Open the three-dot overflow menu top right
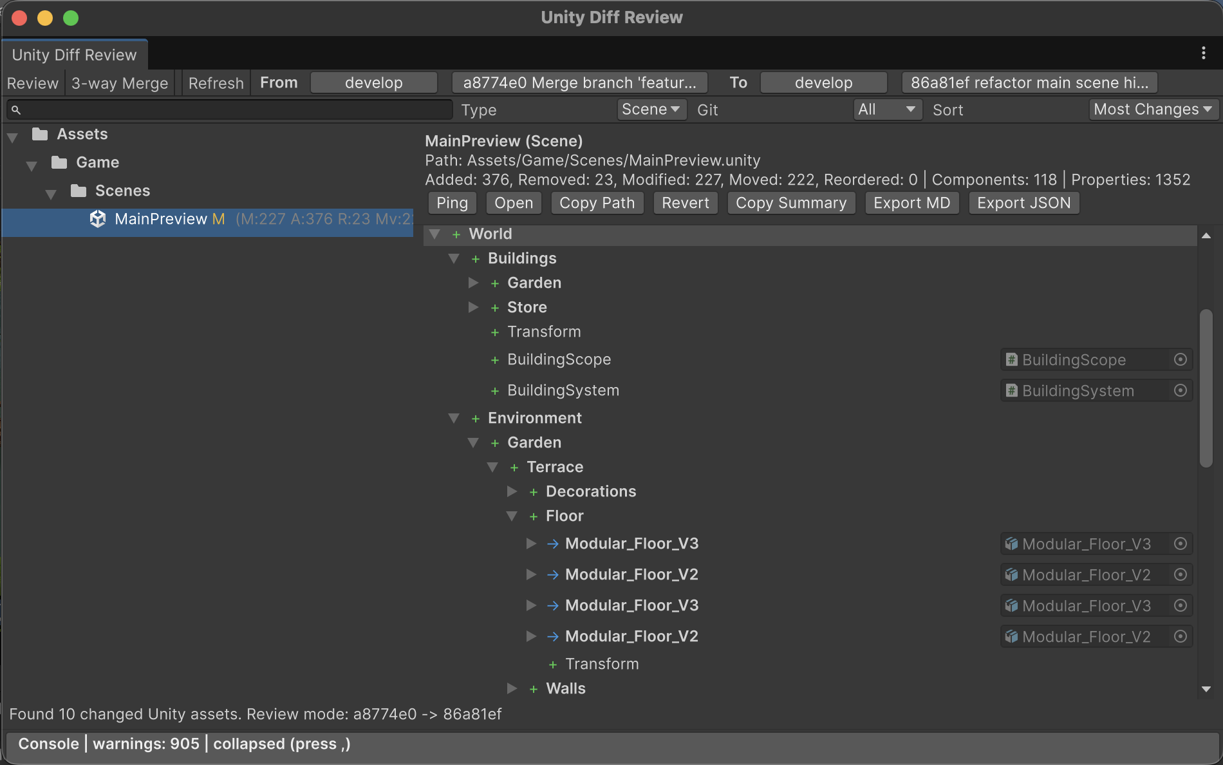The width and height of the screenshot is (1223, 765). [x=1204, y=53]
